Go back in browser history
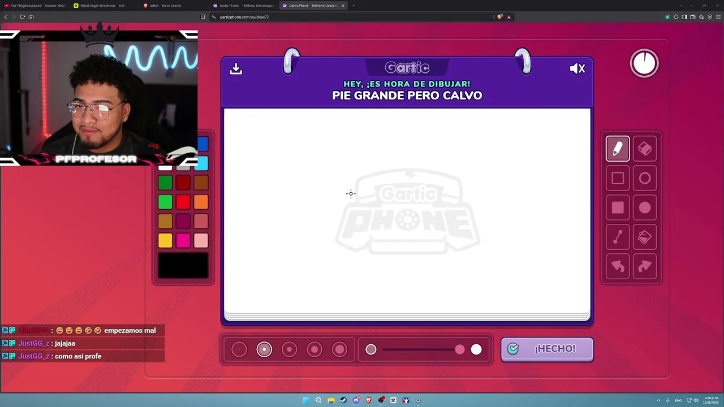The height and width of the screenshot is (407, 724). (6, 17)
